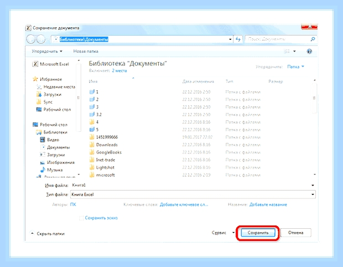Click the Back navigation button
This screenshot has width=343, height=267.
[x=30, y=39]
